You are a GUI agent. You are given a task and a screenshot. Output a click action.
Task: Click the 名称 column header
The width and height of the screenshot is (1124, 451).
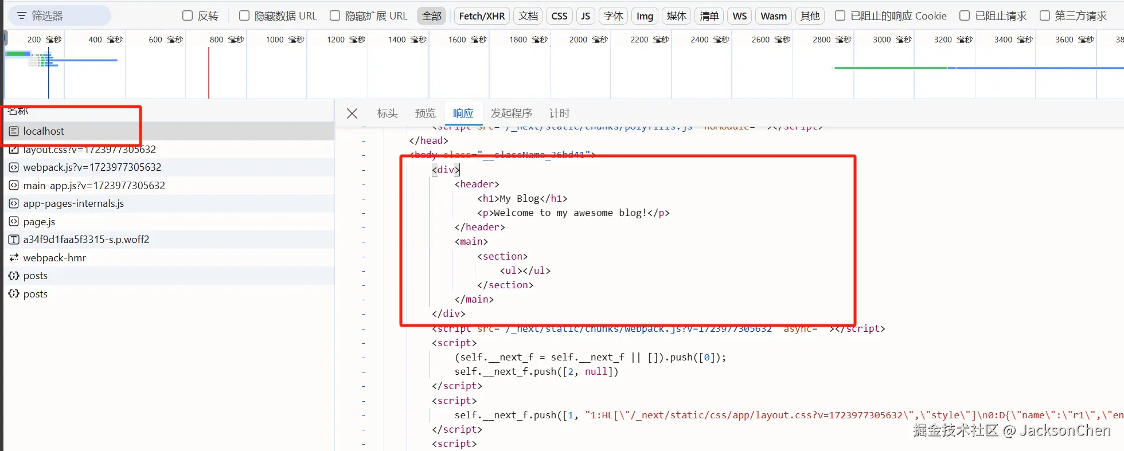coord(18,111)
